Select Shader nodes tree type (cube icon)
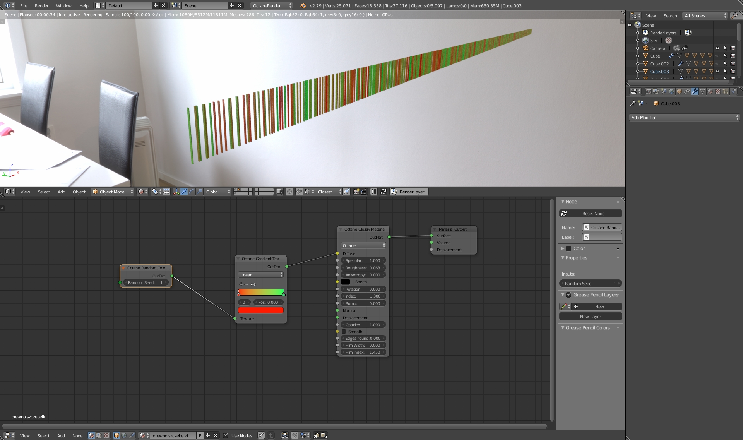This screenshot has height=440, width=743. pos(116,435)
